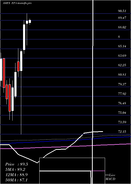131x184 pixels.
Task: Click the thick white MACD line
Action: (51, 152)
